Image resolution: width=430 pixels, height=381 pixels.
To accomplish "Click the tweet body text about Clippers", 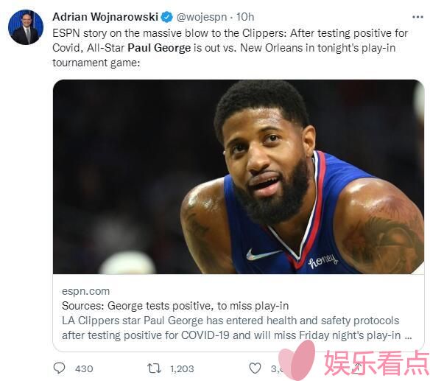I will tap(230, 48).
